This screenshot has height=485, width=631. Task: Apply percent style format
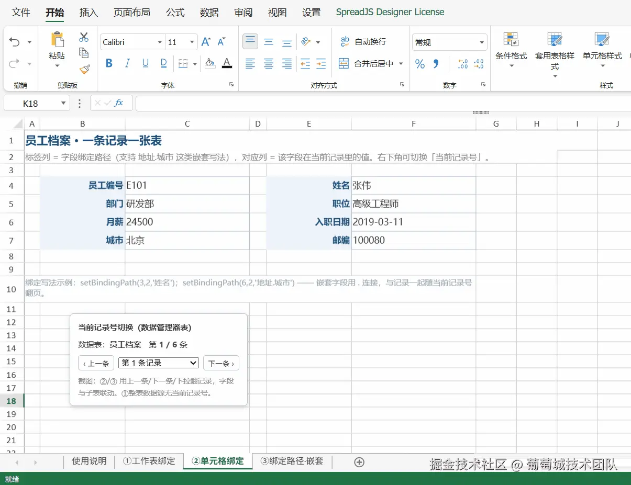click(420, 64)
